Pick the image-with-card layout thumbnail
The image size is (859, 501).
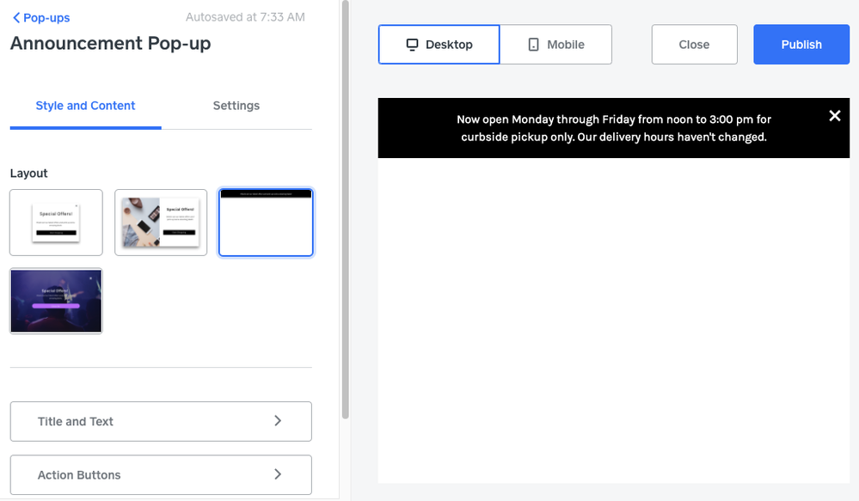161,223
